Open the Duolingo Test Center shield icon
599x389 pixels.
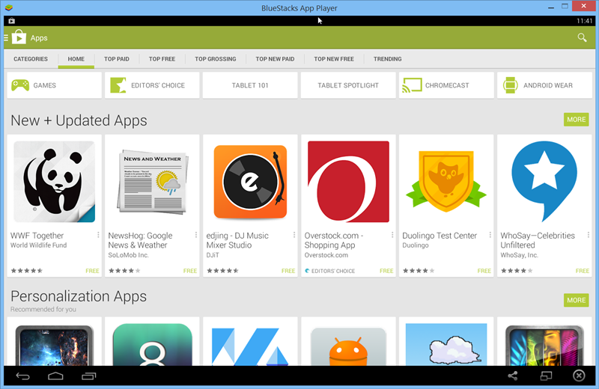(x=446, y=182)
